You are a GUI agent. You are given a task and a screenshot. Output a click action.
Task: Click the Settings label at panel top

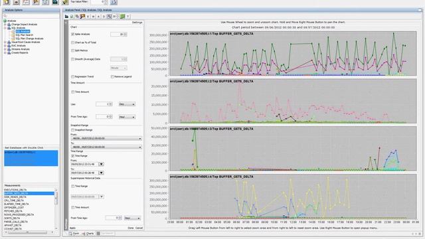pyautogui.click(x=137, y=23)
